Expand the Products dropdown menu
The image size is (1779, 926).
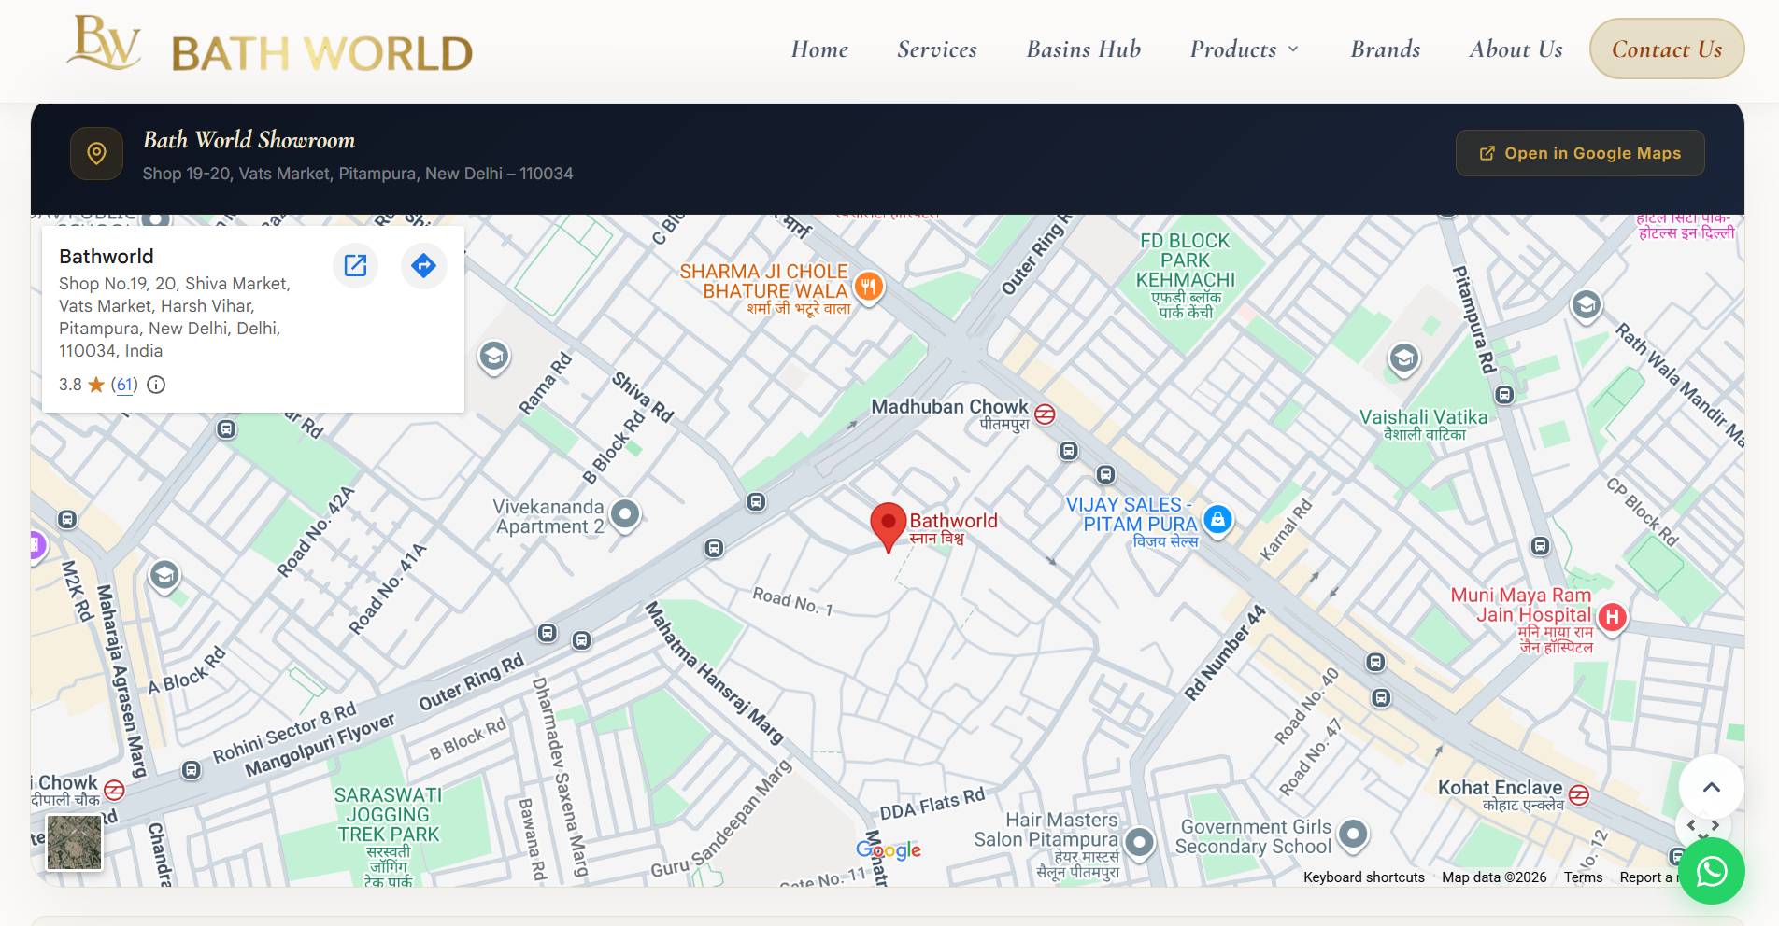[1245, 49]
